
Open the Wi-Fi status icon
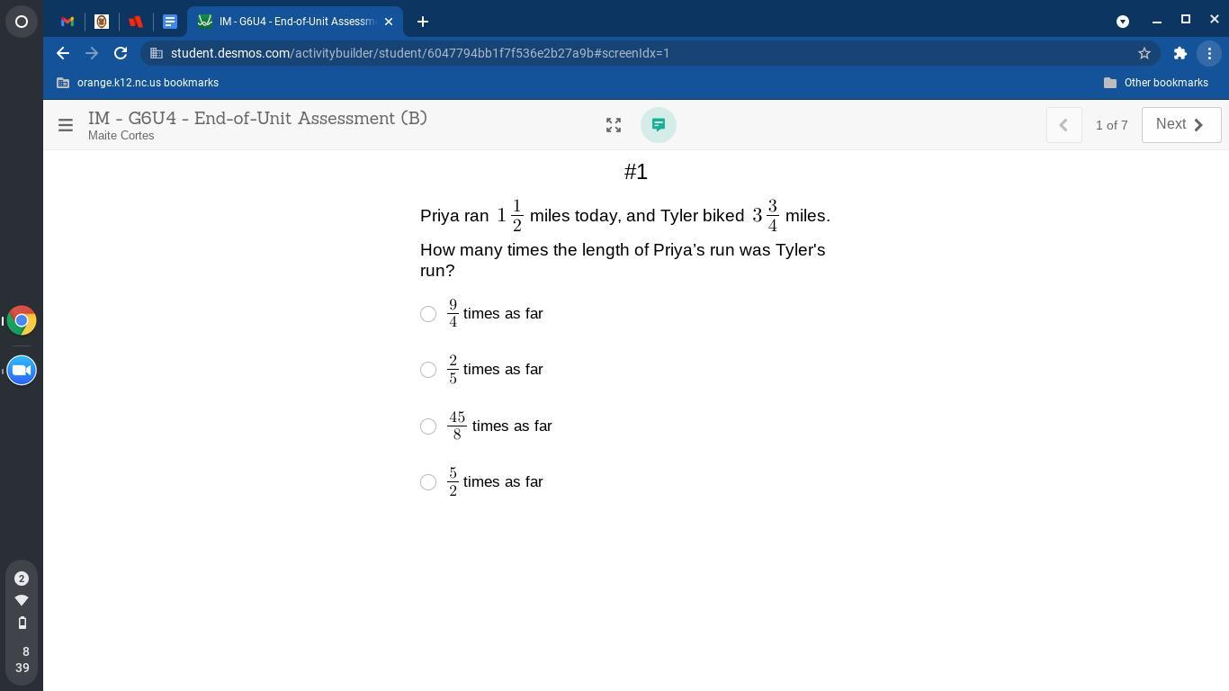(x=22, y=600)
